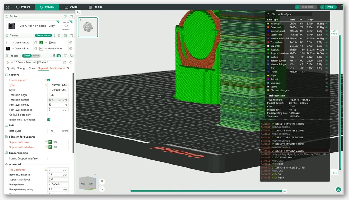Open the Line Type view dropdown
Viewport: 349px width, 200px height.
pos(294,14)
